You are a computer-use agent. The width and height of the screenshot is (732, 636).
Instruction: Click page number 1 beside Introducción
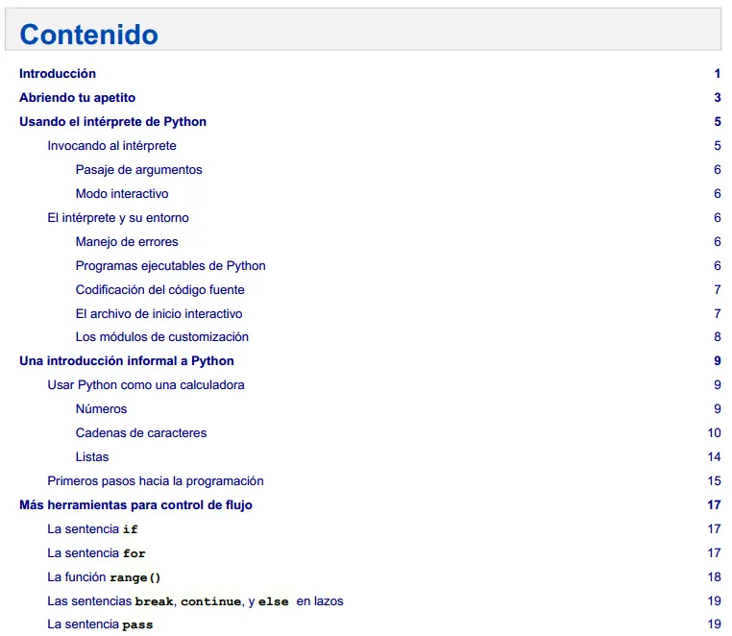[x=717, y=74]
